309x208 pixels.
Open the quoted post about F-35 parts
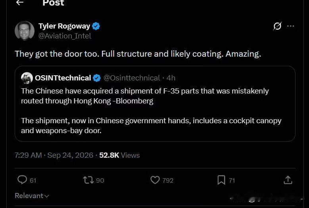tap(155, 104)
